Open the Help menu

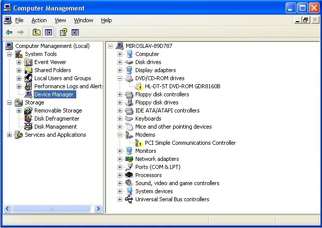coord(106,20)
